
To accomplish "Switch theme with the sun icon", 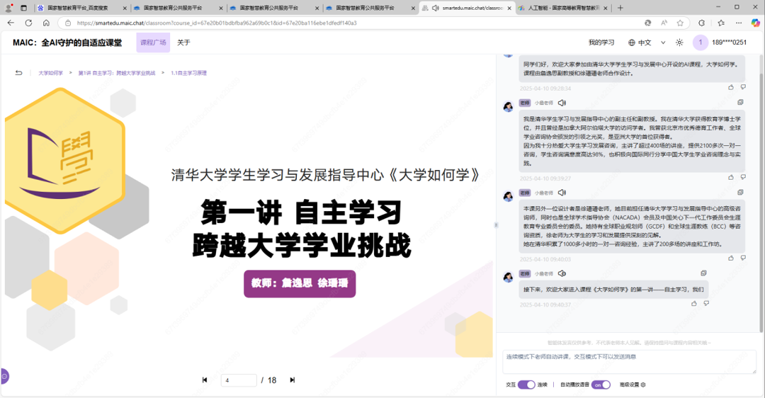I will click(679, 42).
